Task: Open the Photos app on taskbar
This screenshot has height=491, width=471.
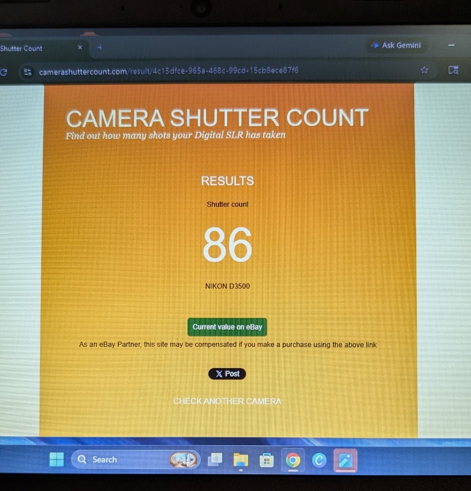Action: click(346, 461)
